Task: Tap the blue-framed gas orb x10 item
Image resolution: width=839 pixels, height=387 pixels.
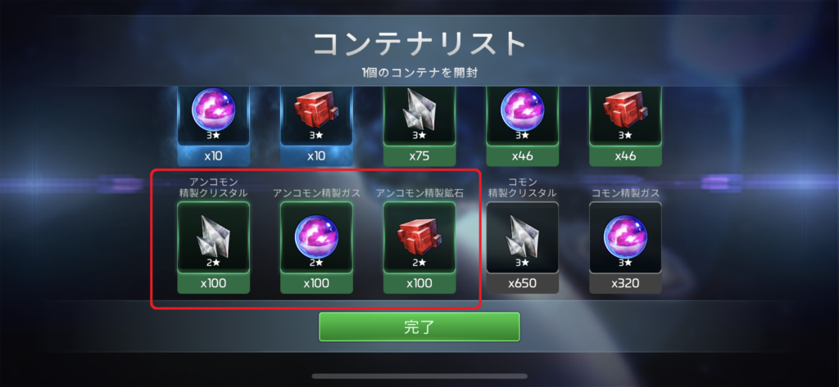Action: pyautogui.click(x=214, y=126)
